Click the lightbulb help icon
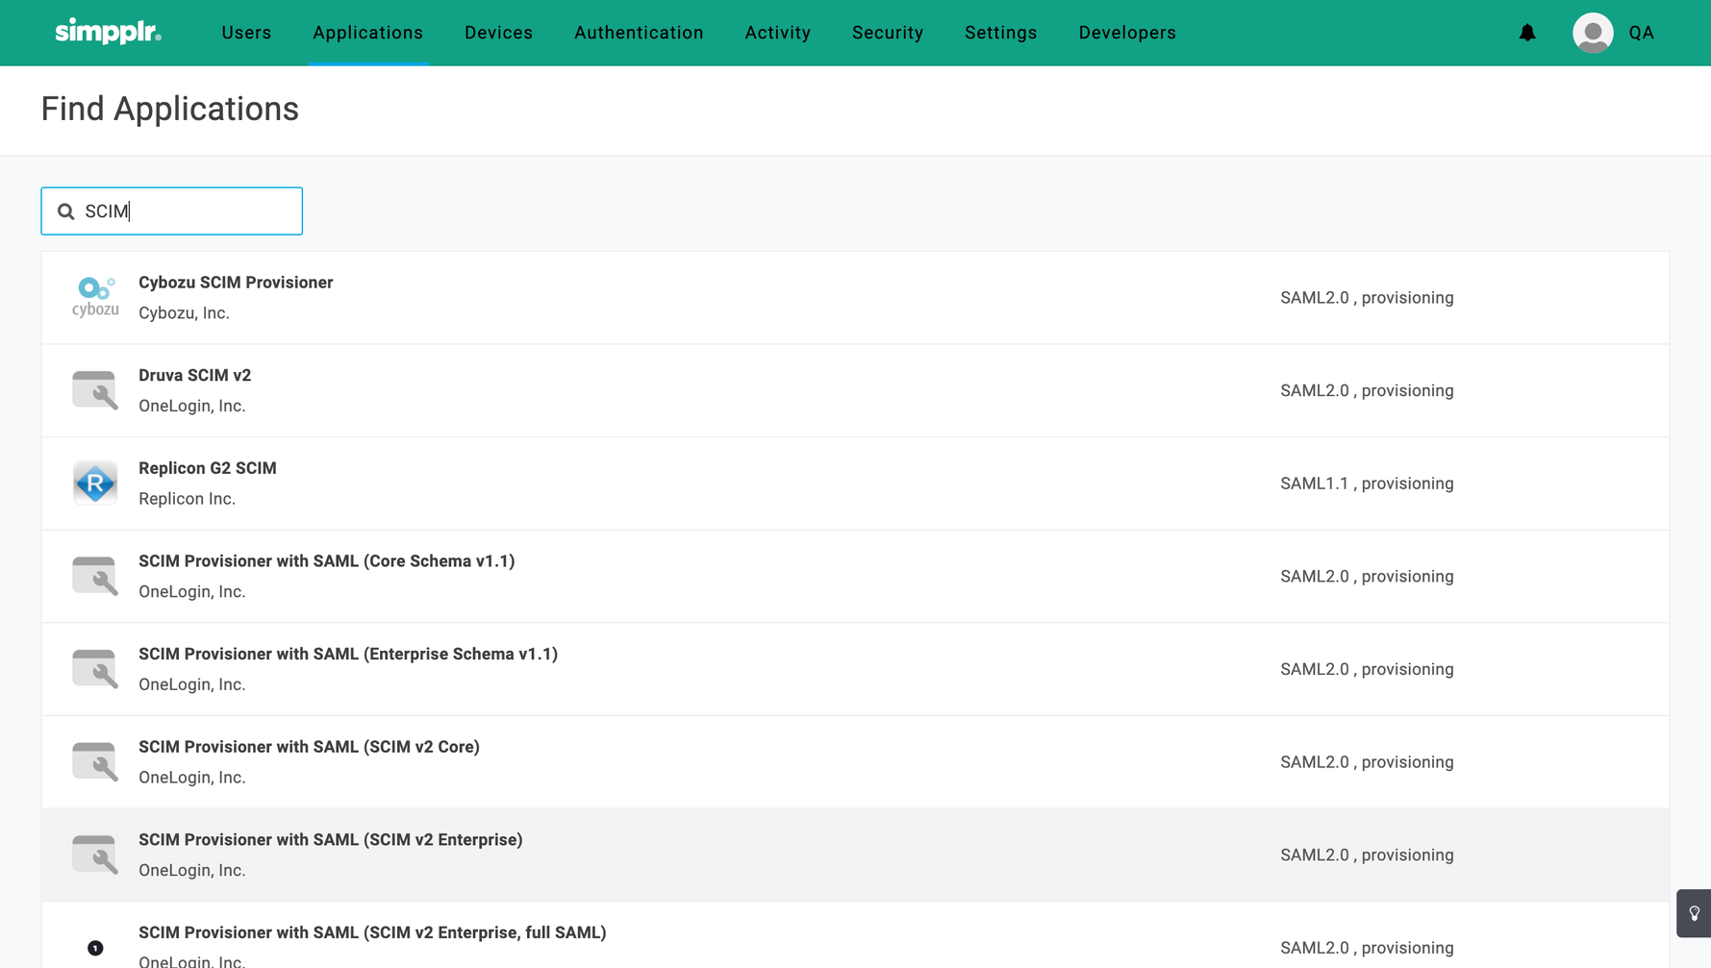This screenshot has height=968, width=1711. 1694,913
